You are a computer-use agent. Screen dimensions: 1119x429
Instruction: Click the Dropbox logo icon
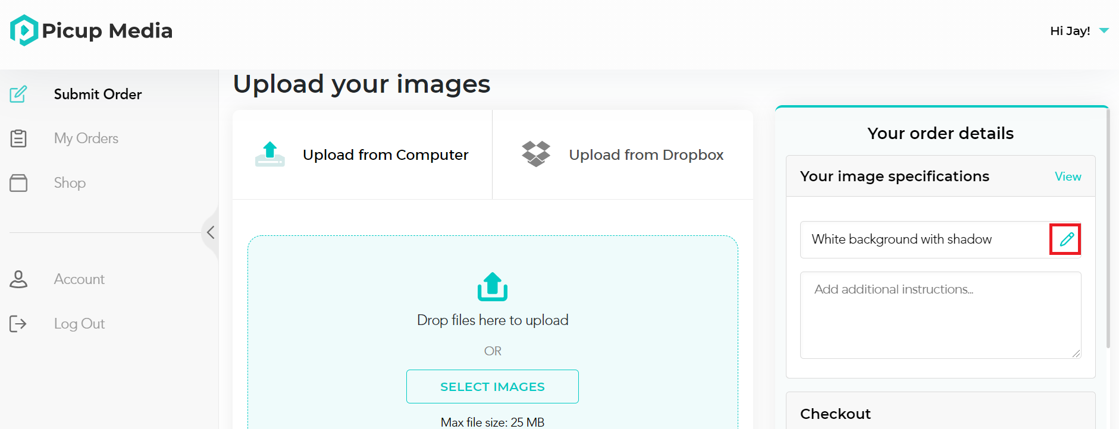click(x=536, y=154)
